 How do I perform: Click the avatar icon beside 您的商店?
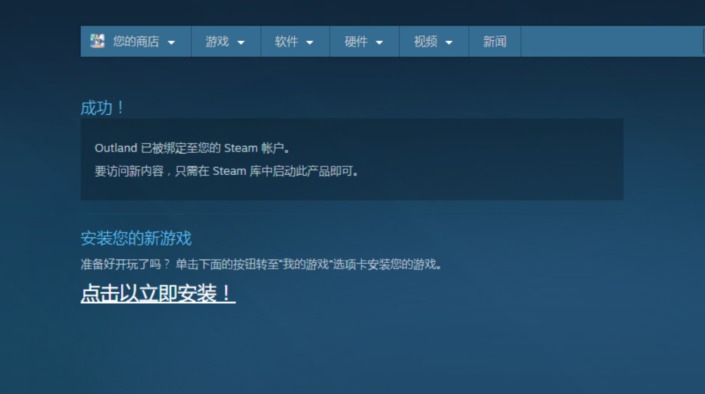pyautogui.click(x=97, y=42)
